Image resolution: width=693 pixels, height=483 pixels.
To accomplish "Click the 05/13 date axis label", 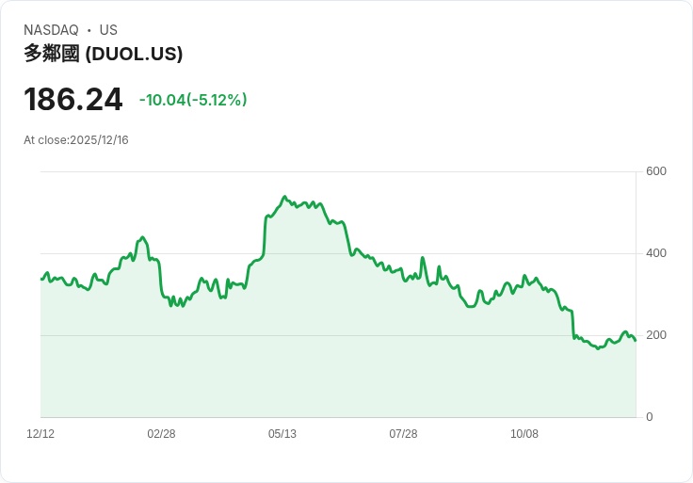I will (282, 433).
